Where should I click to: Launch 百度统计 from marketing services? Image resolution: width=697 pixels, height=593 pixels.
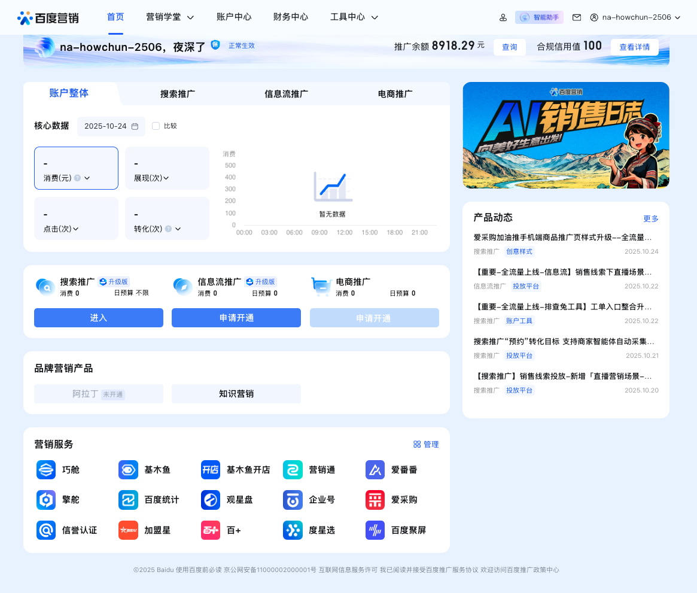pos(128,500)
